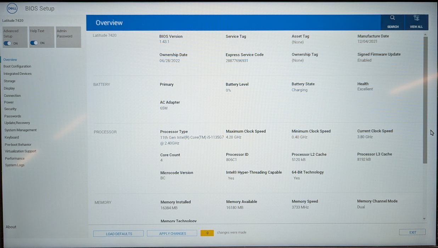
Task: Open Pre-boot Behavior section
Action: 18,145
